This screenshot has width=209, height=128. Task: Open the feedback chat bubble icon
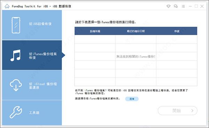[176, 6]
